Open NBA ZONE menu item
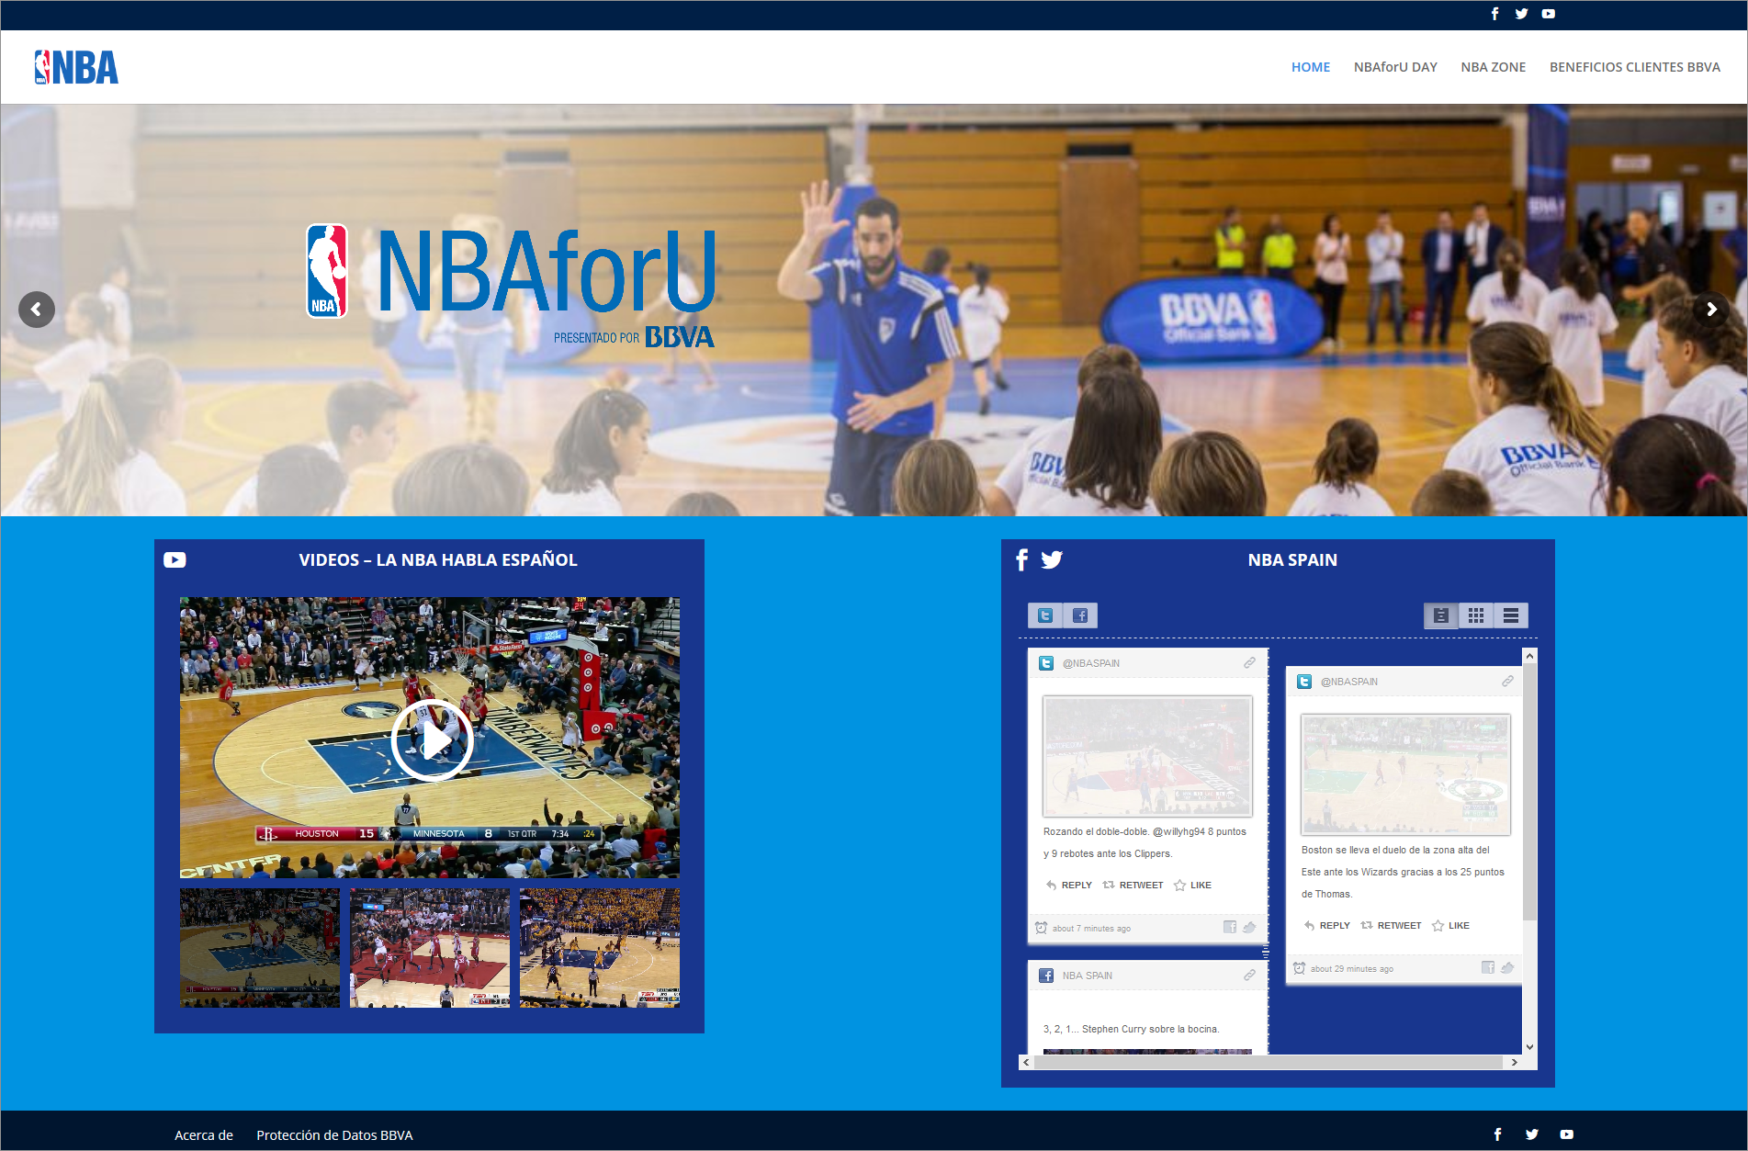Viewport: 1748px width, 1151px height. 1494,67
